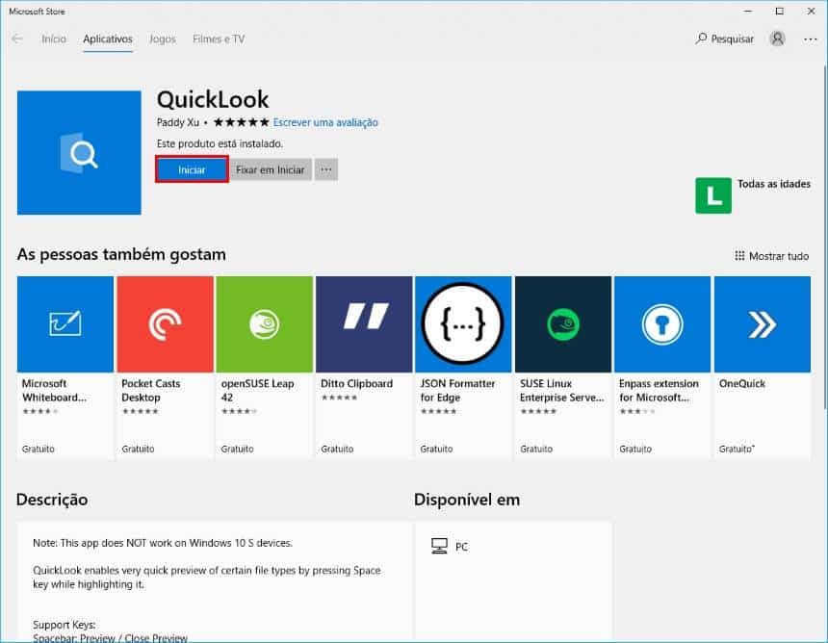Click the back arrow in the Store header

pyautogui.click(x=17, y=39)
